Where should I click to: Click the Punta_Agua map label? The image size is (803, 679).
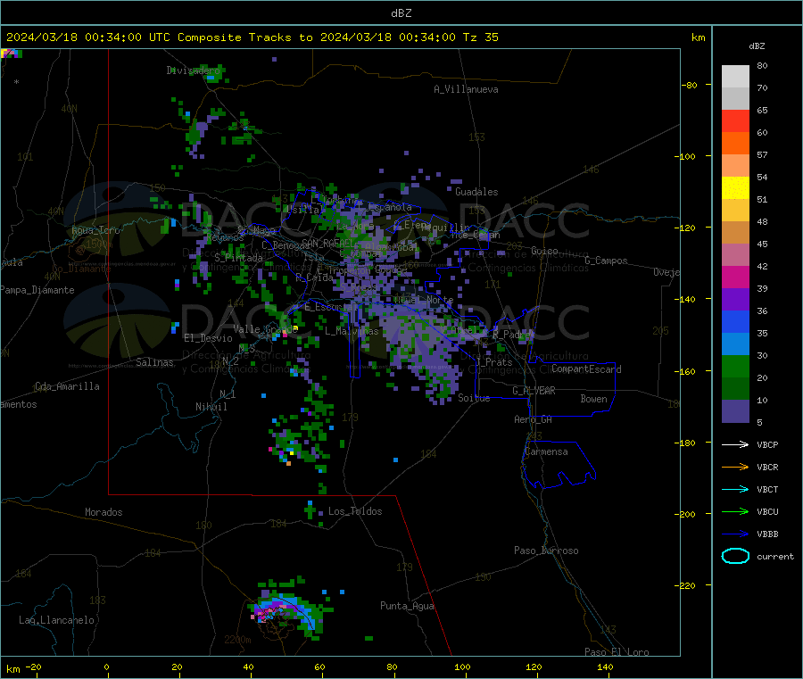point(407,607)
